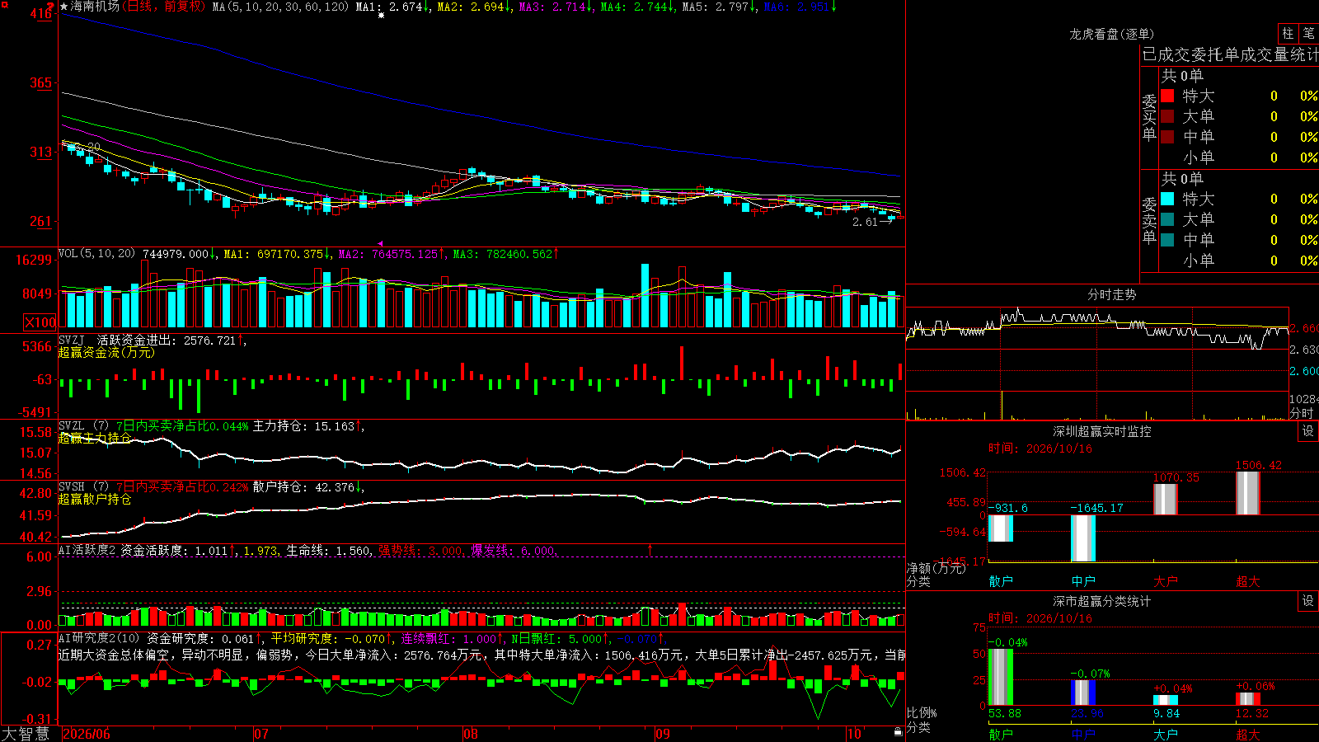Click the ×100 volume multiplier box
Screen dimensions: 1319x742
40,322
